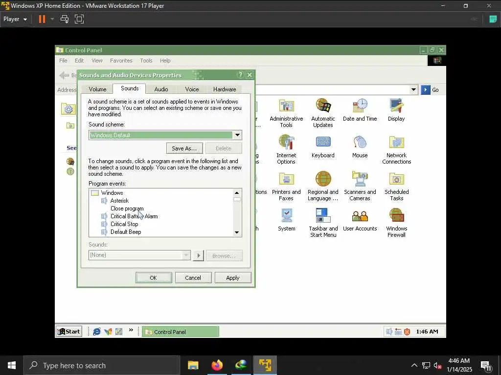Open File Explorer from Windows taskbar
This screenshot has height=375, width=501.
193,365
